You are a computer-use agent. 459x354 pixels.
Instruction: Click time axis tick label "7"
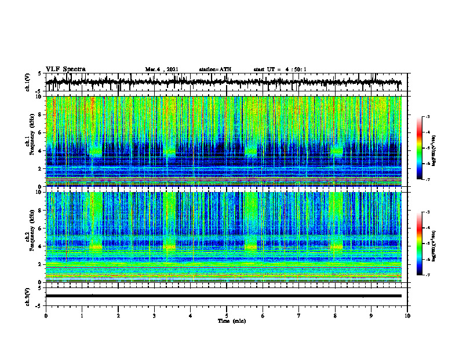pos(299,316)
